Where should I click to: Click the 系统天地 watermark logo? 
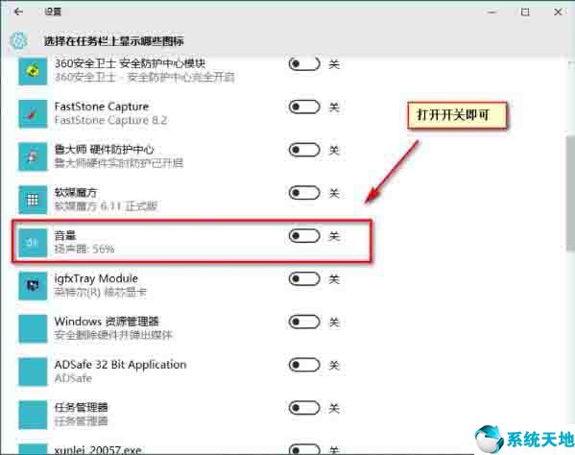tap(524, 439)
